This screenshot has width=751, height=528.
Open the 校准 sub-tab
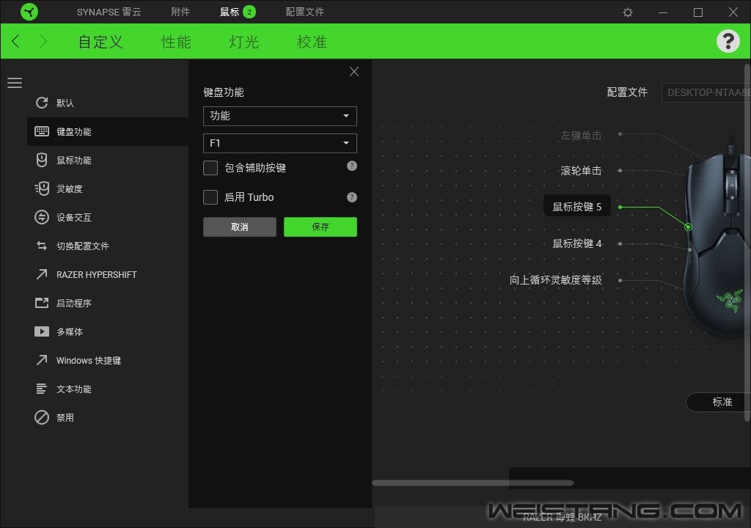(312, 42)
